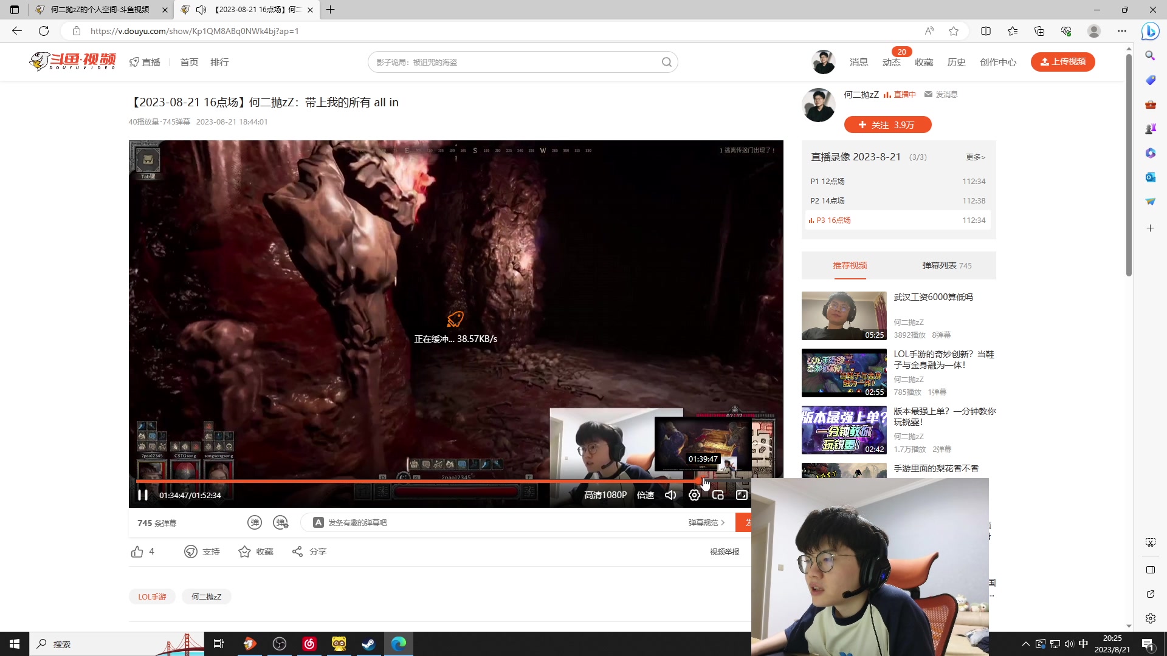The image size is (1167, 656).
Task: Open 历史 watch history
Action: click(956, 62)
